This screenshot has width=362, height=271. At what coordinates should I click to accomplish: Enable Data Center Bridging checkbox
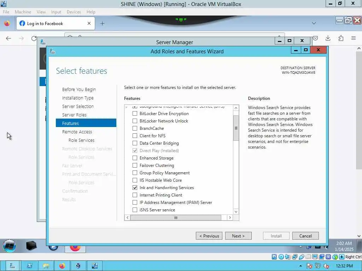(x=135, y=143)
